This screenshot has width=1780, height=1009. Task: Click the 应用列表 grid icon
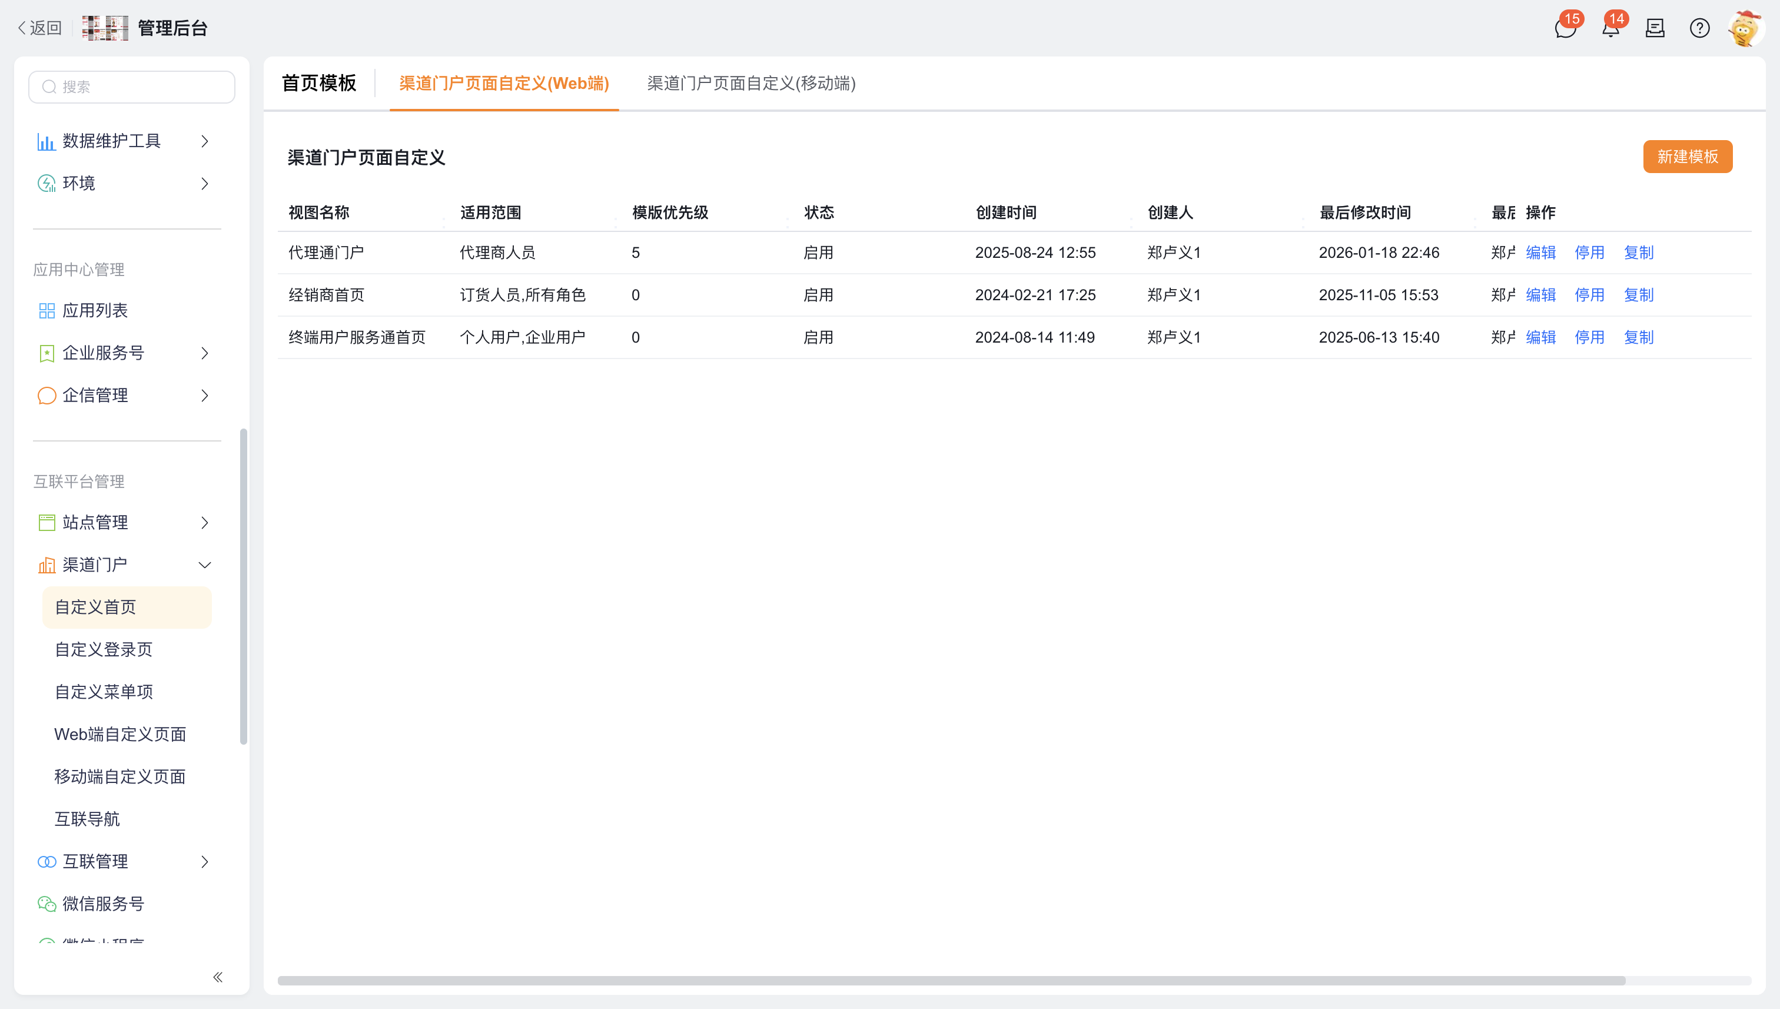coord(47,311)
